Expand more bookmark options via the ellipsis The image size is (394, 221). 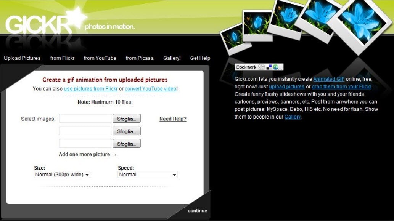coord(280,68)
